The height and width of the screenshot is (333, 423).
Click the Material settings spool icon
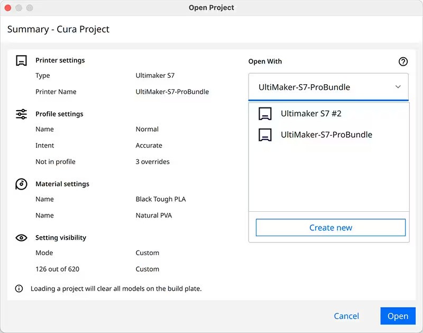(x=21, y=184)
